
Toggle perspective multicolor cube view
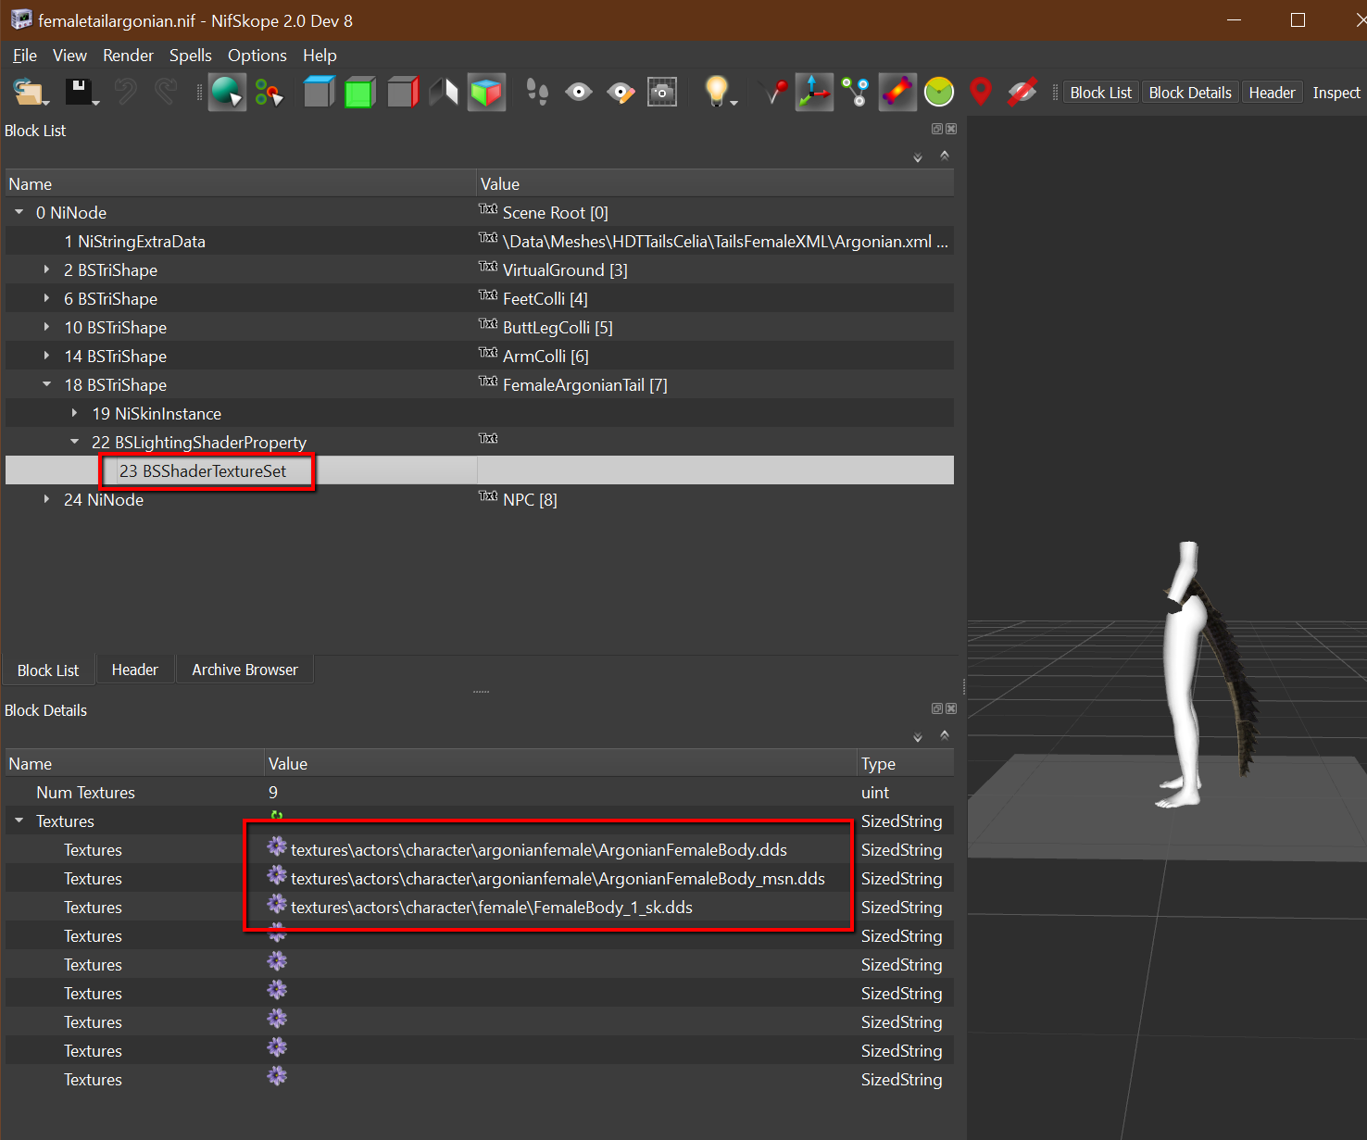[486, 92]
